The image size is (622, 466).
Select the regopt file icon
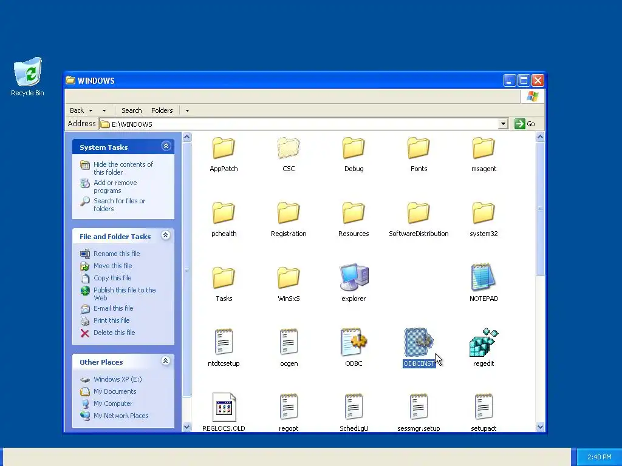[x=289, y=407]
